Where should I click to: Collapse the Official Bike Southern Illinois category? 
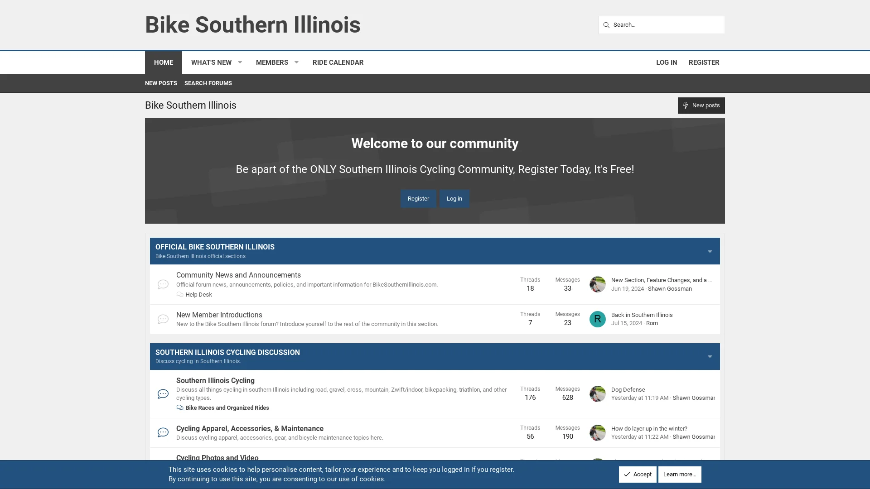pyautogui.click(x=710, y=251)
